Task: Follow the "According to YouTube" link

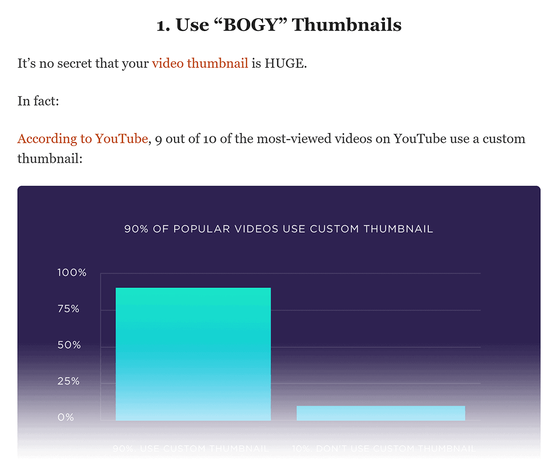Action: [x=83, y=139]
